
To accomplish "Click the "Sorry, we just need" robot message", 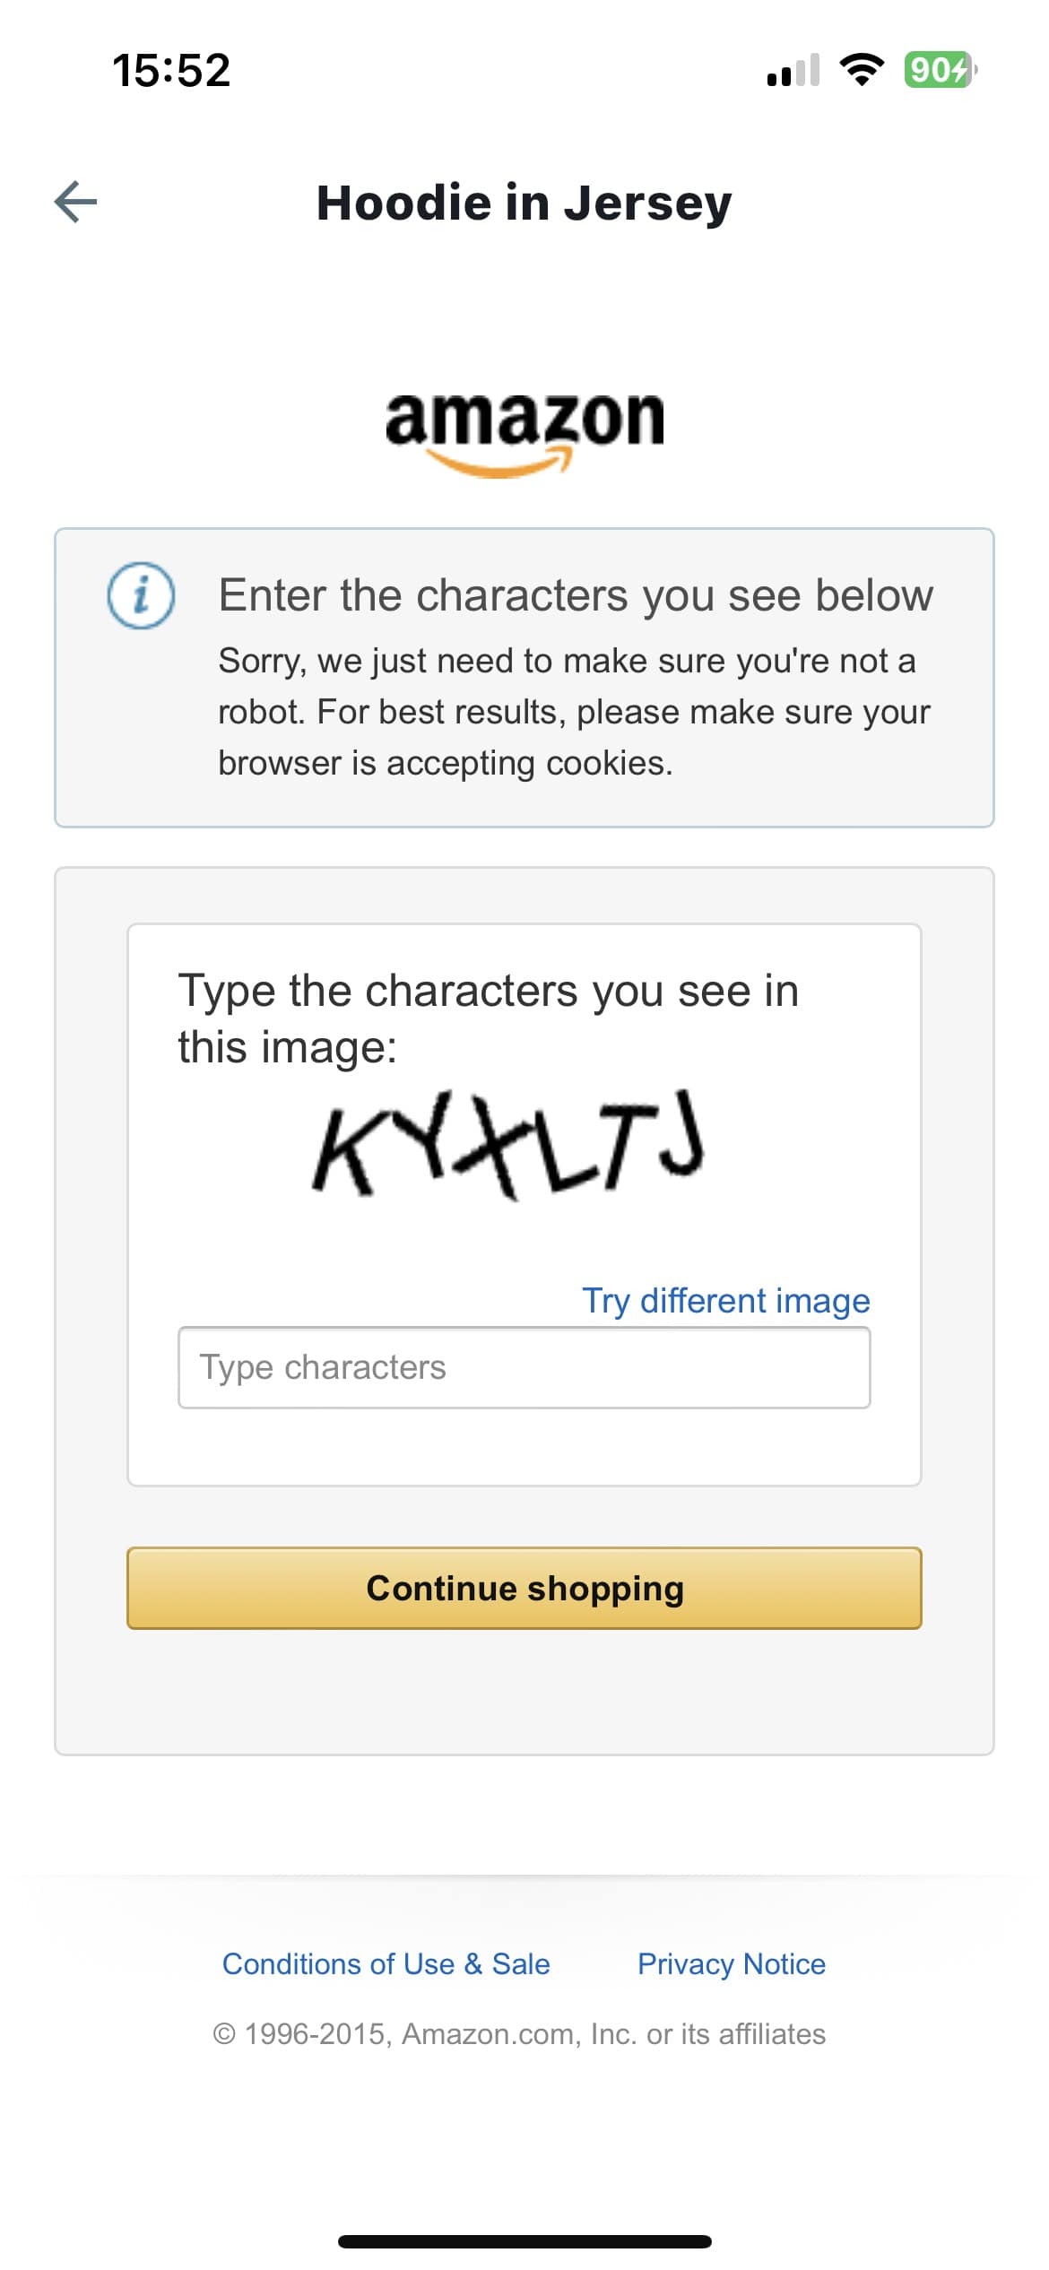I will pyautogui.click(x=574, y=711).
